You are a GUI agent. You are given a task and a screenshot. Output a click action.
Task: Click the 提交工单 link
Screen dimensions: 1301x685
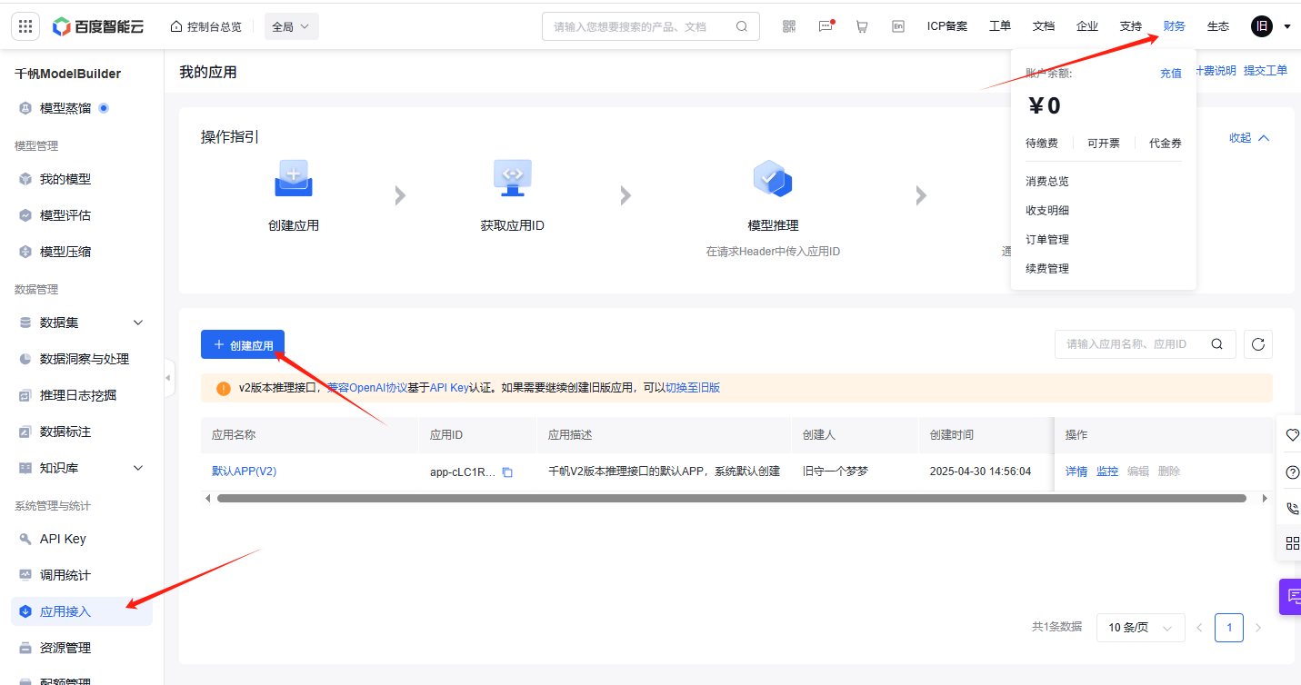click(x=1266, y=71)
